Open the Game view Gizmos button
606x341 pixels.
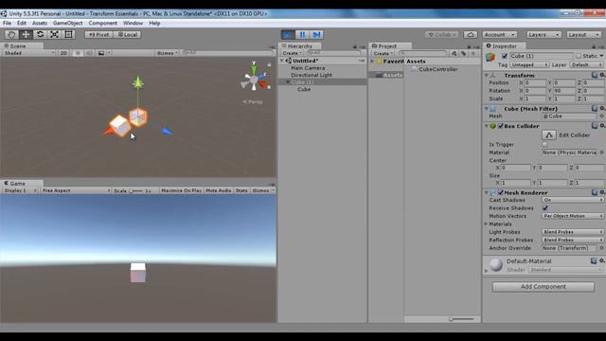(x=263, y=190)
